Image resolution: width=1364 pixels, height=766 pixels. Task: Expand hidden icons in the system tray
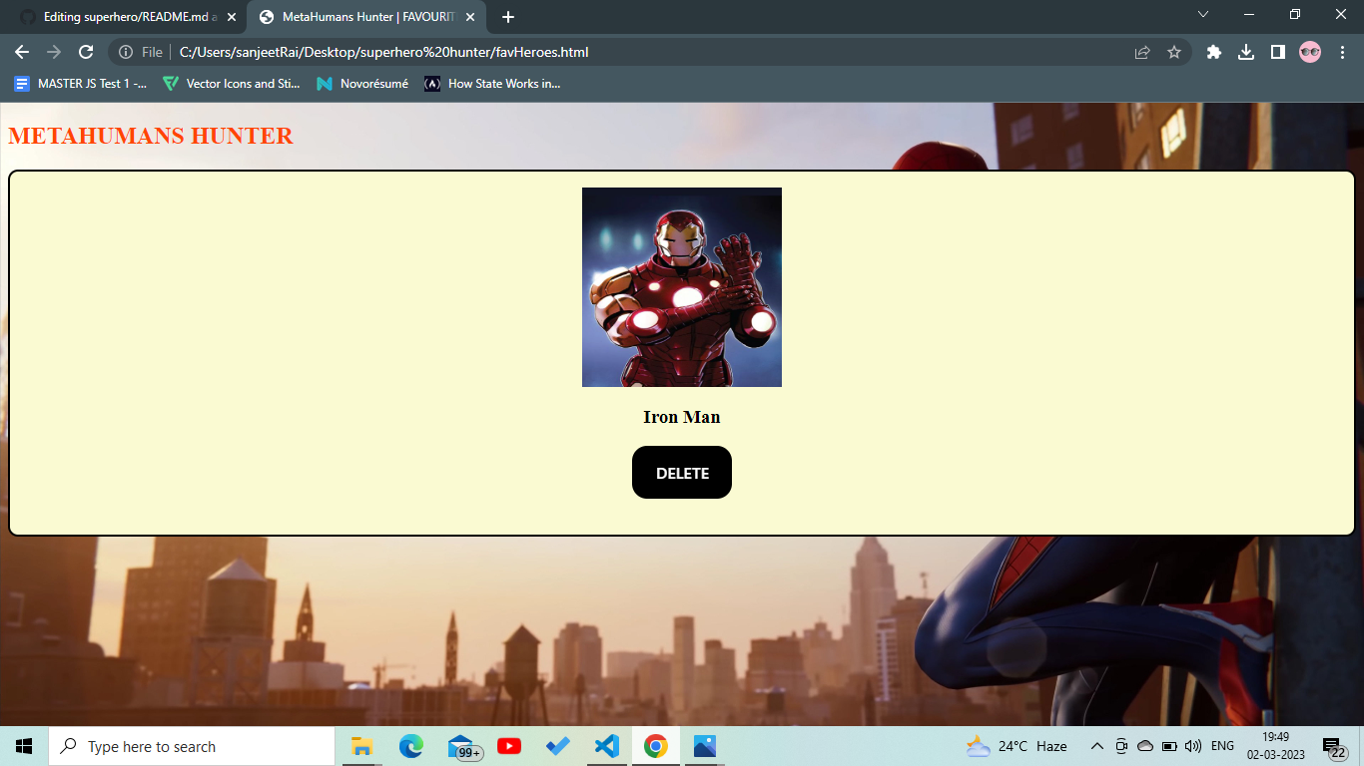coord(1095,746)
